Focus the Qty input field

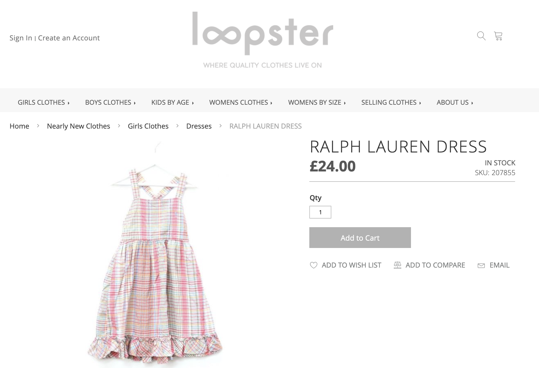[x=320, y=212]
